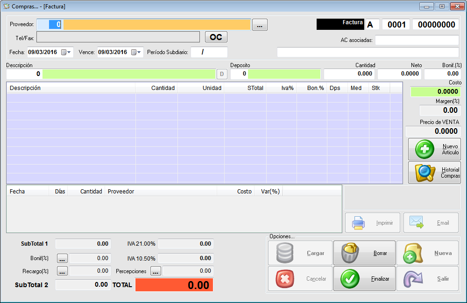Click the Fecha column header in history list
Screen dimensions: 467x303
pos(28,192)
